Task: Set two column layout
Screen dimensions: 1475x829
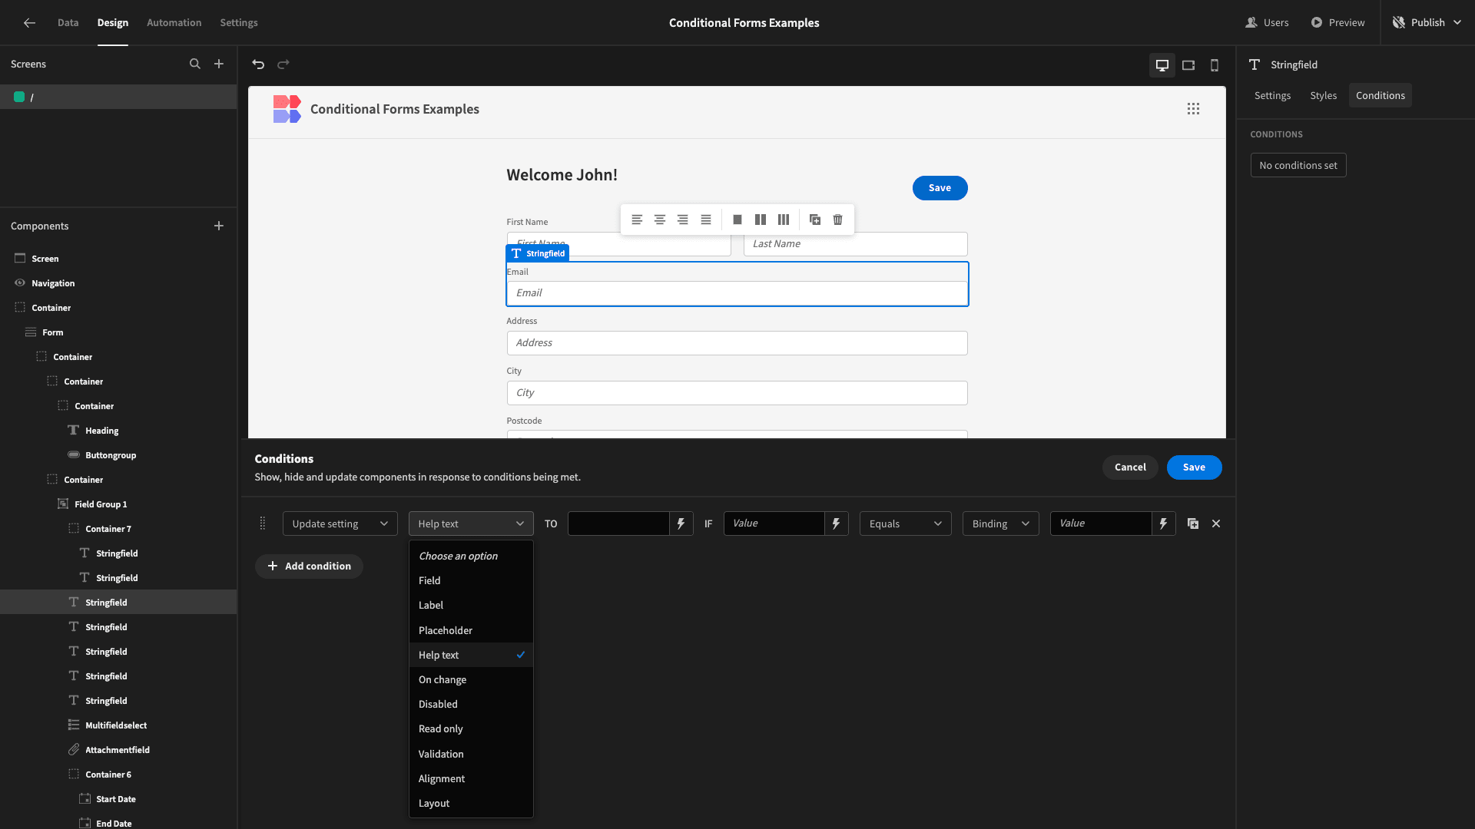Action: pos(761,220)
